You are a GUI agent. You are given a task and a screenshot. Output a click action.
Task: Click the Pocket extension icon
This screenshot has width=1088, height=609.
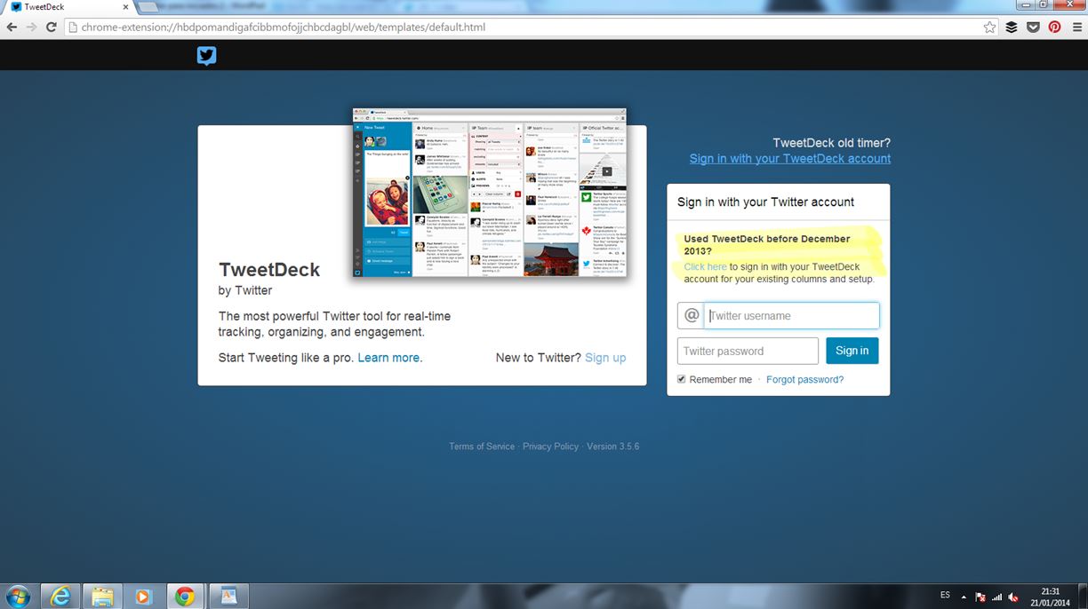pyautogui.click(x=1033, y=28)
